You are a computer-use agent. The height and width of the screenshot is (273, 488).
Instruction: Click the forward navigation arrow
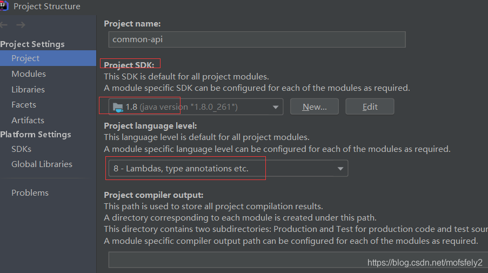[x=21, y=25]
